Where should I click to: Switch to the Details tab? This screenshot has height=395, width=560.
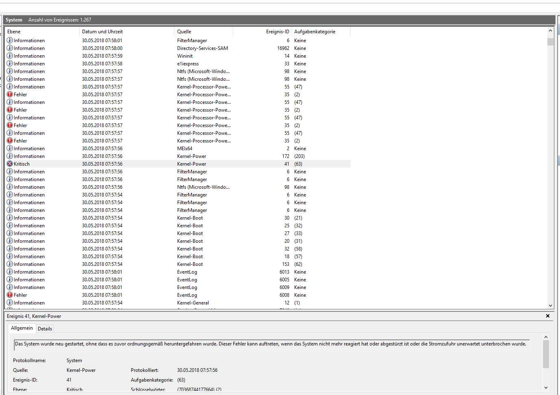pyautogui.click(x=45, y=328)
